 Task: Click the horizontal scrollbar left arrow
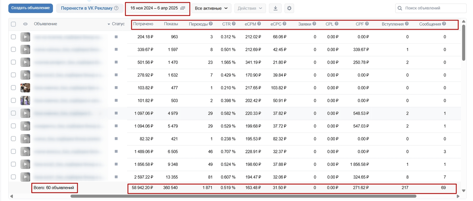coord(11,196)
